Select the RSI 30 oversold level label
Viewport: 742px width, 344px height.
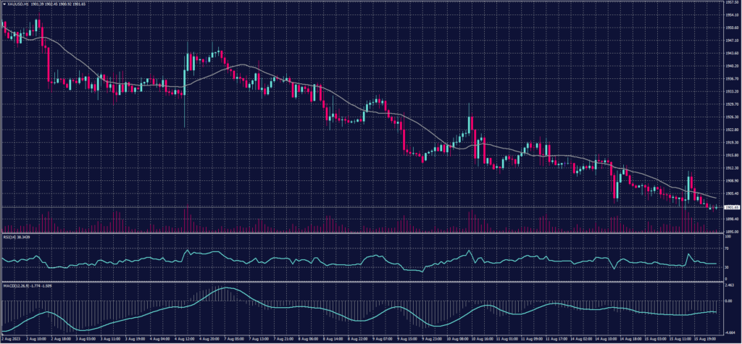pyautogui.click(x=726, y=267)
